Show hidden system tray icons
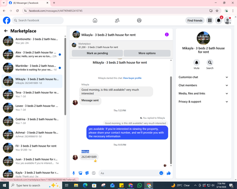The image size is (237, 189). pos(195,185)
